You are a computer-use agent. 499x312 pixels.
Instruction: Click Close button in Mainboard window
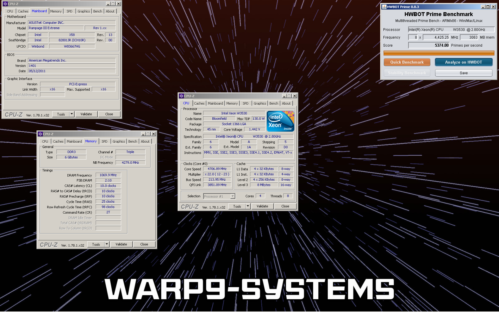[109, 114]
